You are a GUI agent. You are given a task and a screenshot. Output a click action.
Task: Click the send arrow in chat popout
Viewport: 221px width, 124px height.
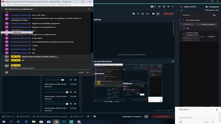(88, 72)
